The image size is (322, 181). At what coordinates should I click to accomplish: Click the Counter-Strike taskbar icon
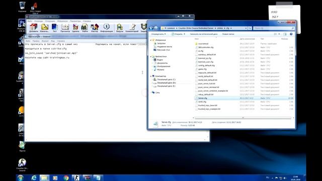click(x=76, y=177)
